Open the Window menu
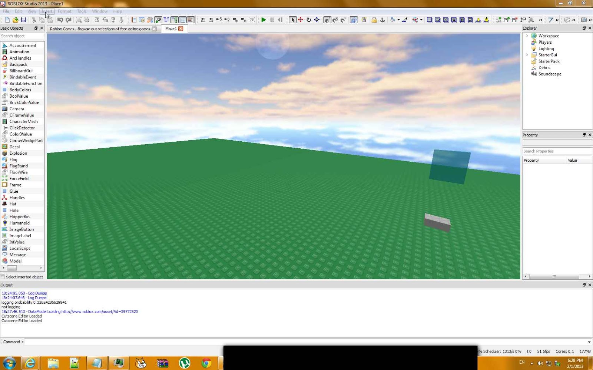The image size is (593, 370). click(100, 11)
